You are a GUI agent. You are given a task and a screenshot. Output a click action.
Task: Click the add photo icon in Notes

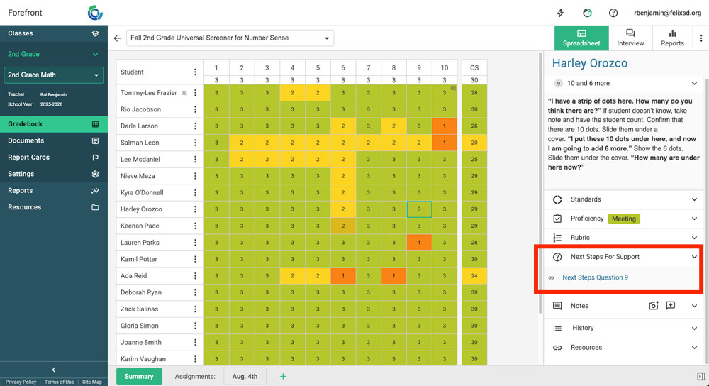tap(653, 306)
